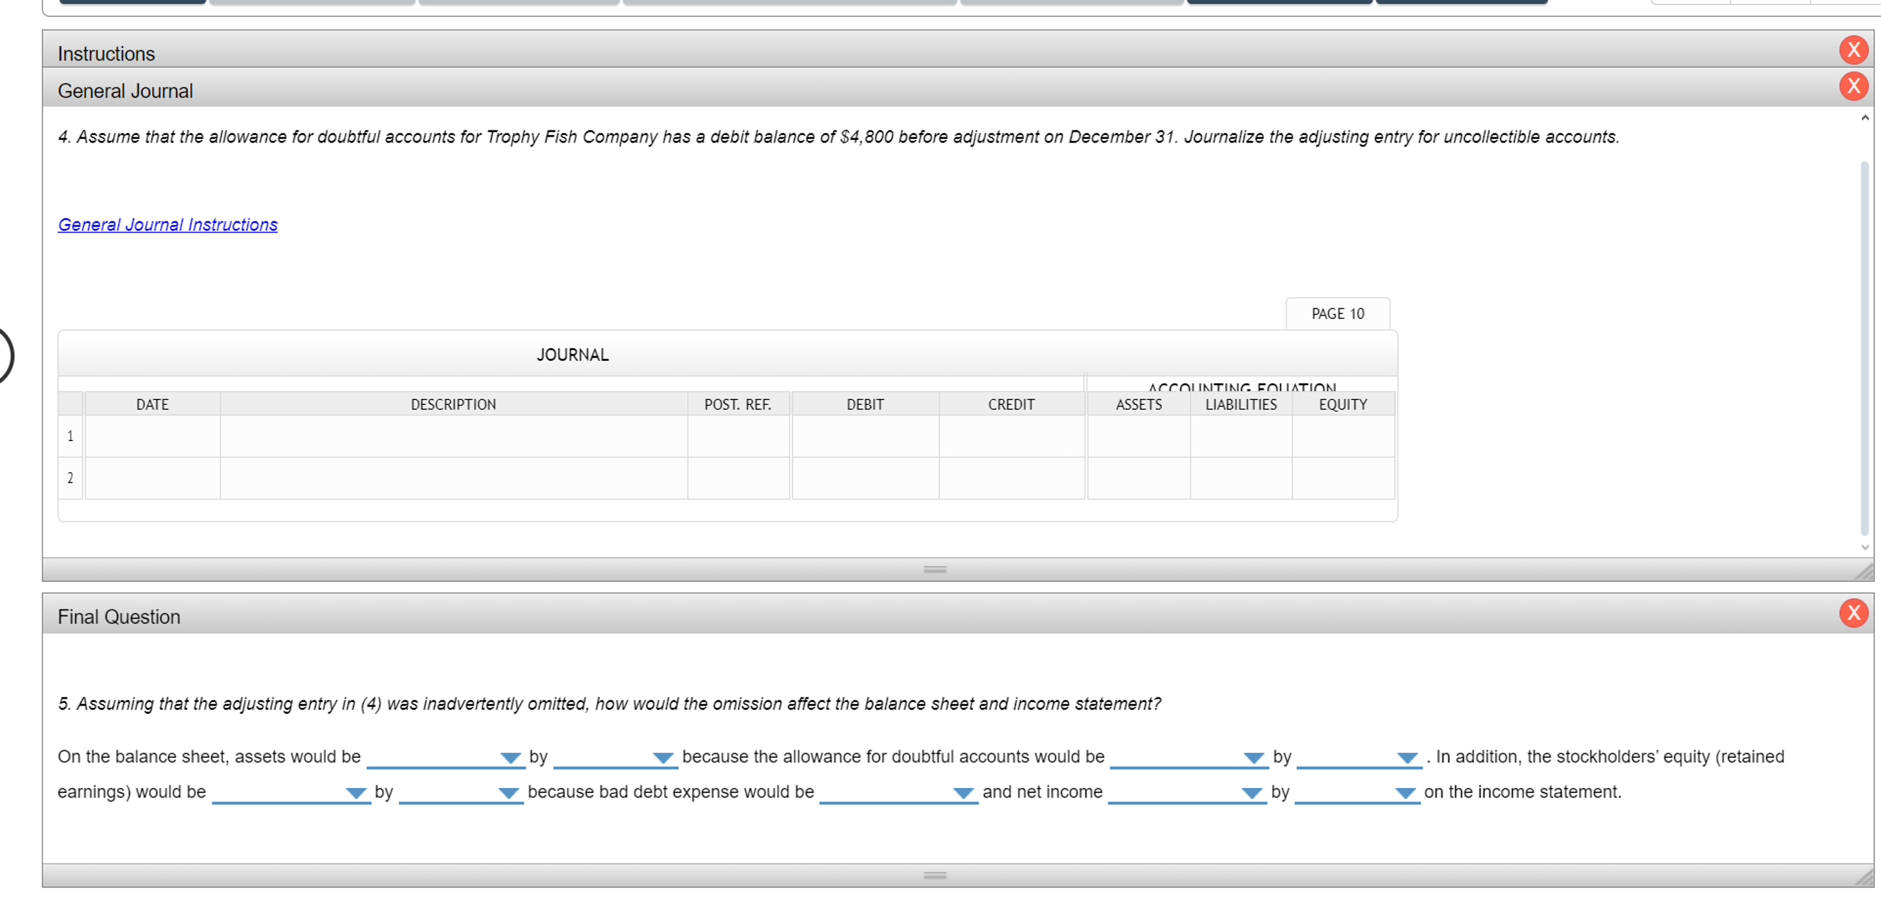Click the row 1 Debit cell
The image size is (1881, 900).
(865, 437)
